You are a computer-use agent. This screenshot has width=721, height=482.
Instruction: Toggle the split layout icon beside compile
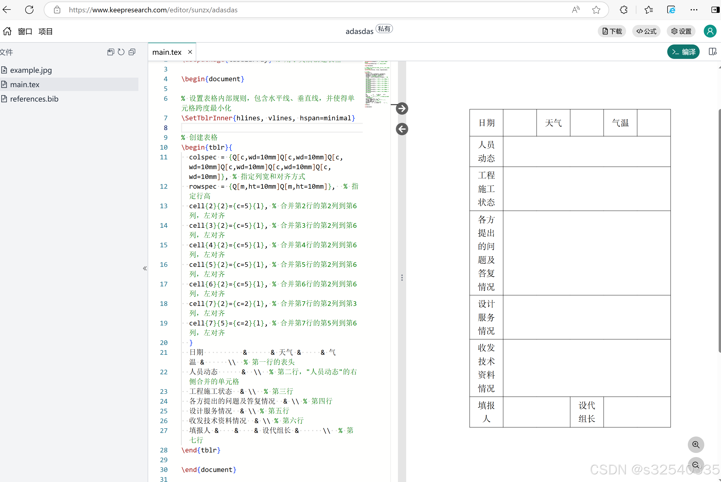[712, 52]
